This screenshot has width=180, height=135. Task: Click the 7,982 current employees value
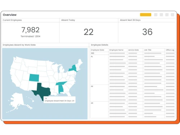tap(30, 30)
